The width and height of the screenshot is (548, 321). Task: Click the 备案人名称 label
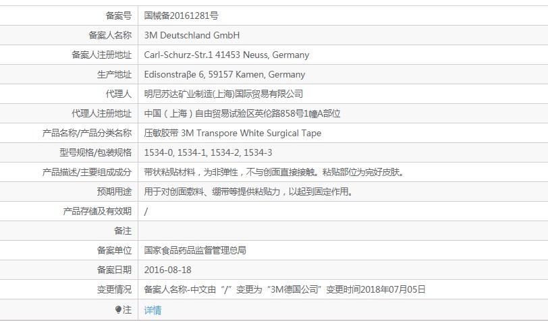[x=110, y=35]
